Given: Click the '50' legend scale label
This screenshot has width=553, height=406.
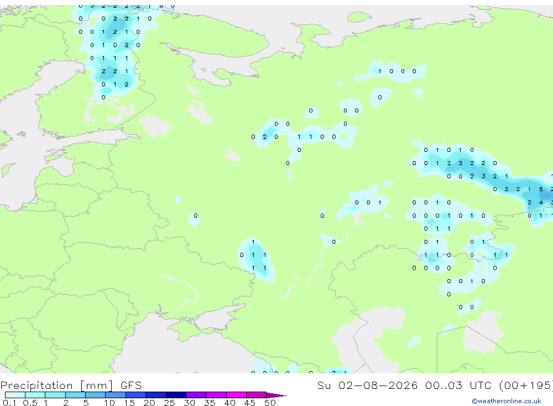Looking at the screenshot, I should [270, 403].
